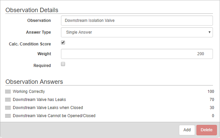Image resolution: width=220 pixels, height=138 pixels.
Task: Click drag handle for Downstream Valve has Leaks
Action: tap(8, 100)
